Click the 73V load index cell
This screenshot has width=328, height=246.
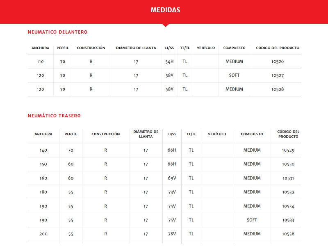[x=172, y=192]
